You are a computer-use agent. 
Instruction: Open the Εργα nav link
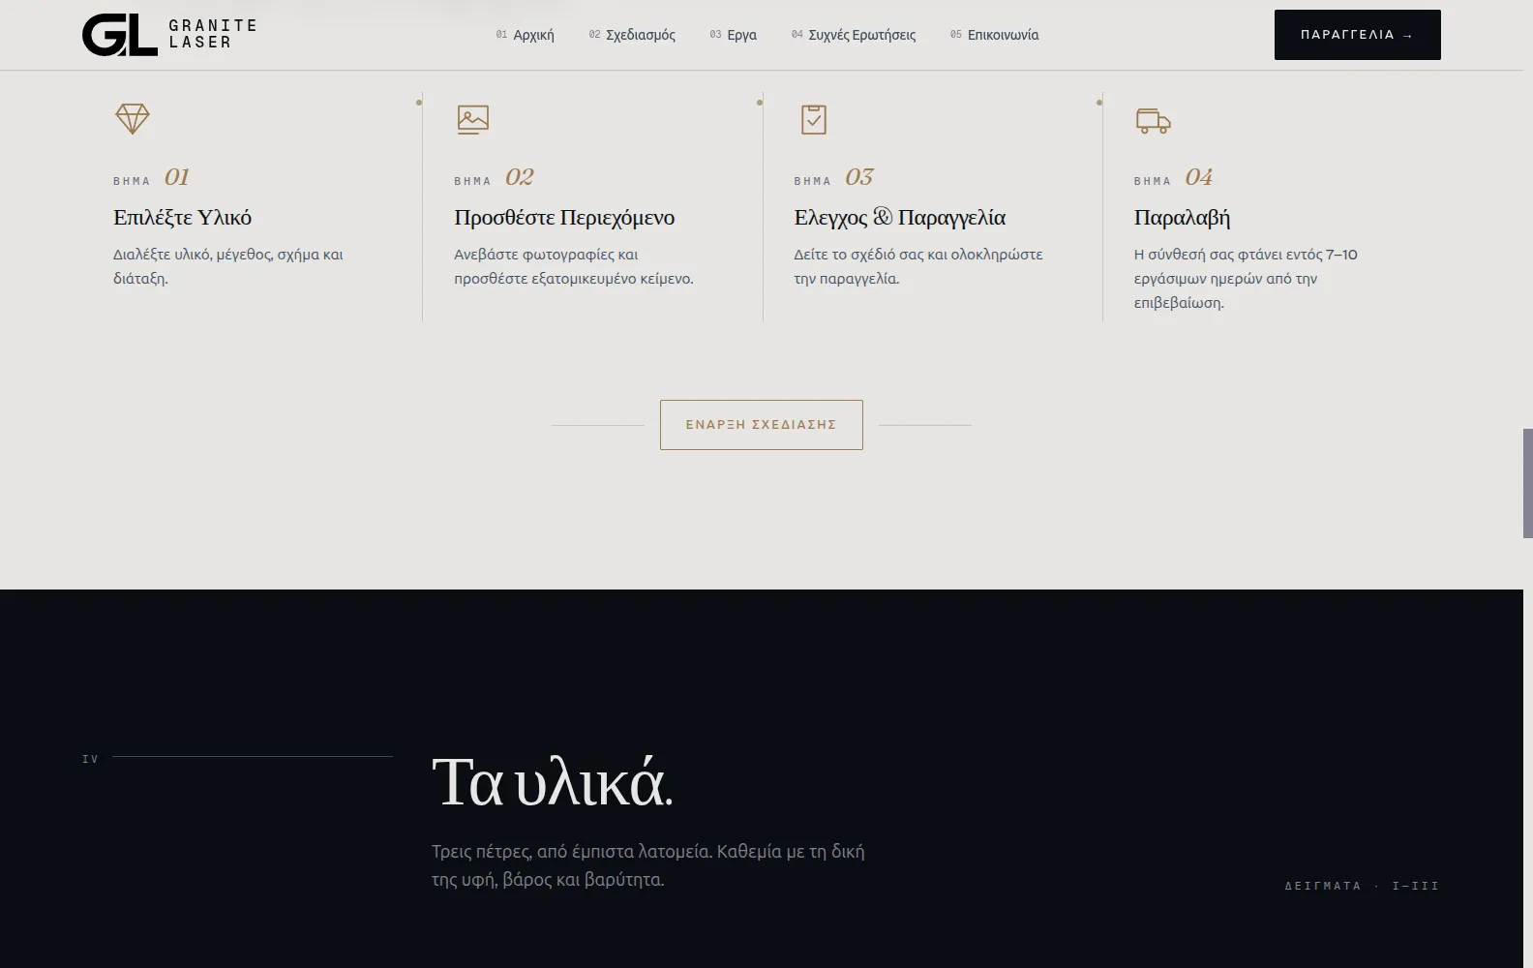pyautogui.click(x=733, y=35)
